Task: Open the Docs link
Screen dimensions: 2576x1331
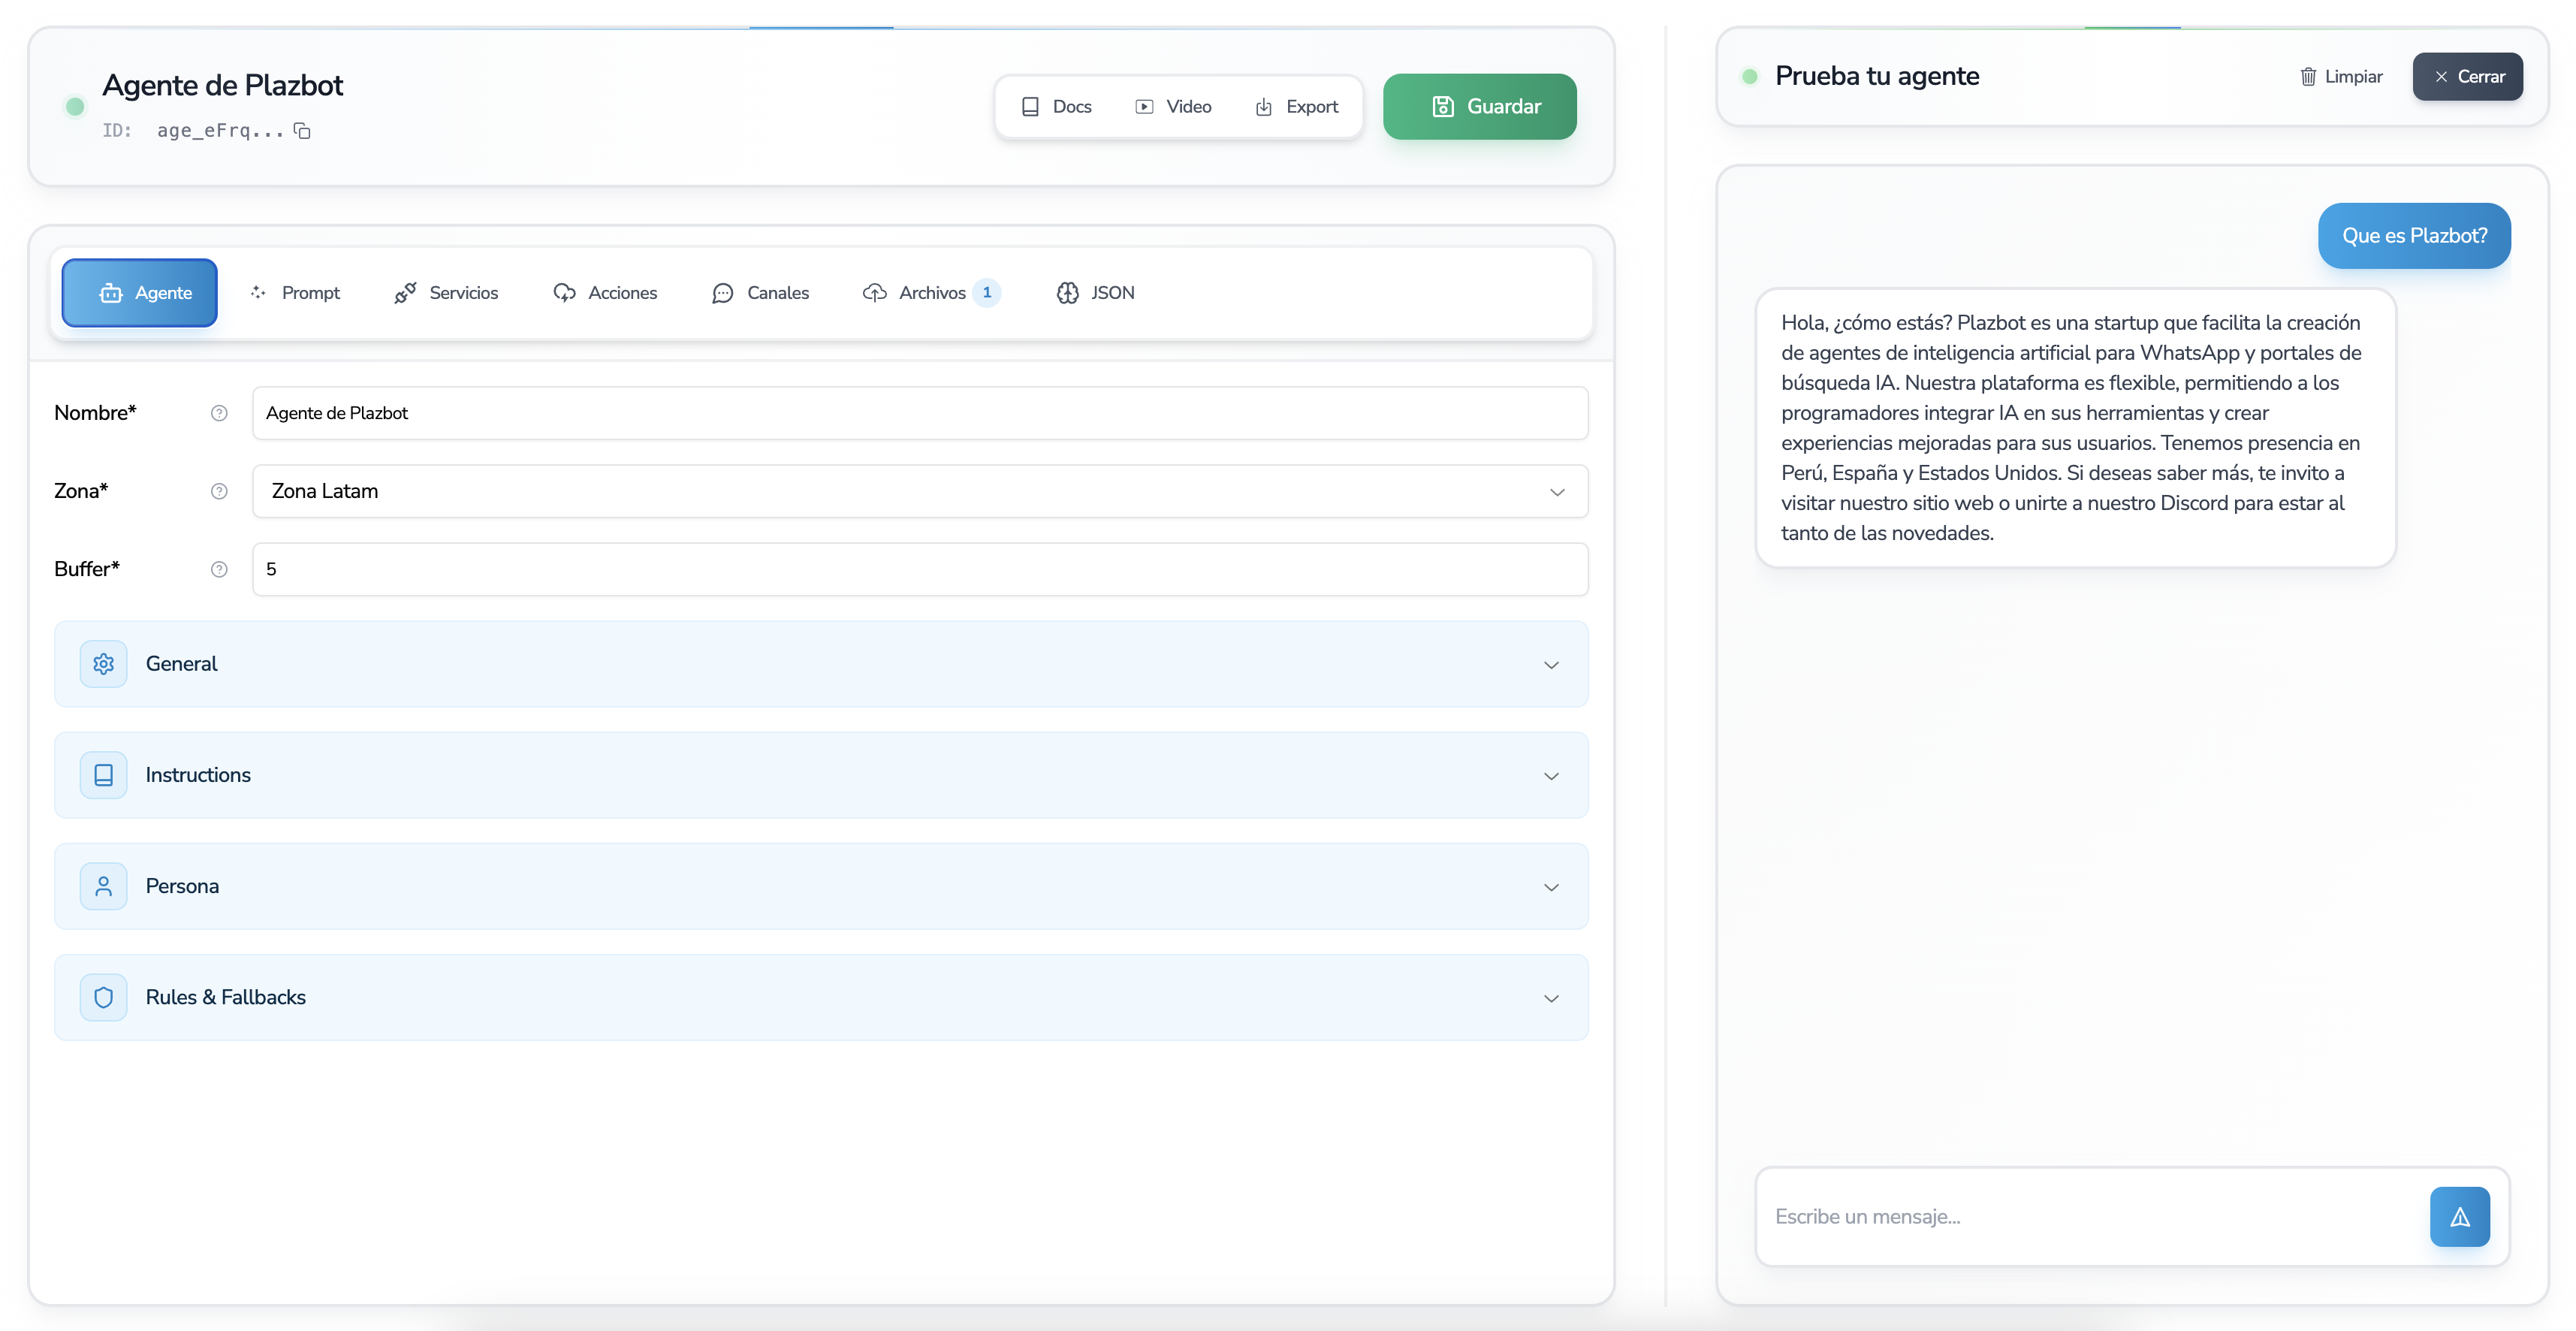Action: pos(1056,107)
